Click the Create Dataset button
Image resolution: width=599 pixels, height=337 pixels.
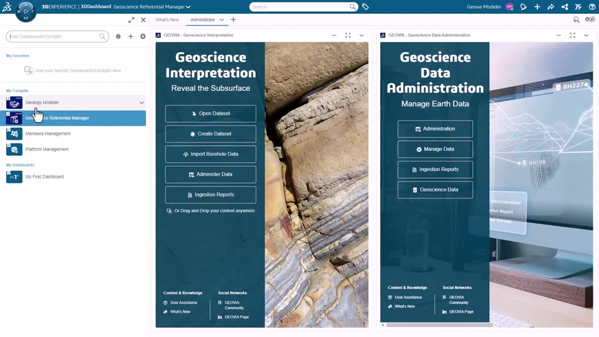click(210, 134)
